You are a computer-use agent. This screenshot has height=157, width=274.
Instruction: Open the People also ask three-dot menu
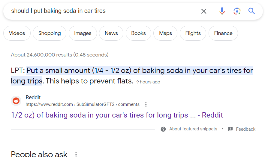pyautogui.click(x=76, y=154)
